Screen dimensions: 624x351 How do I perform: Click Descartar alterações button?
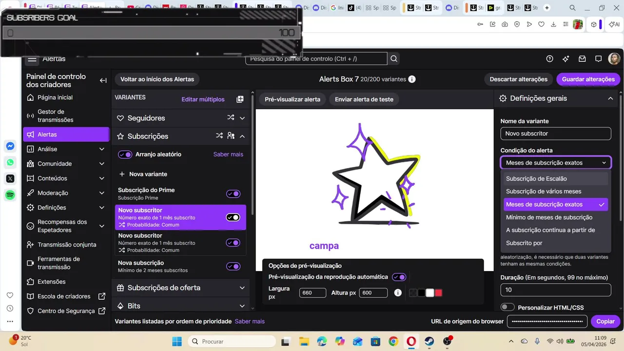coord(519,79)
